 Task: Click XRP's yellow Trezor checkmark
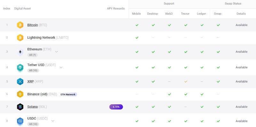coord(186,82)
